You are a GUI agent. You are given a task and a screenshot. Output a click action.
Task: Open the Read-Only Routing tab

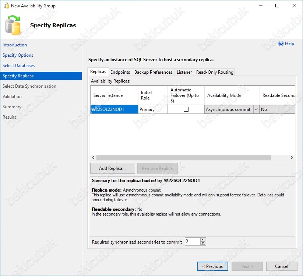click(215, 72)
